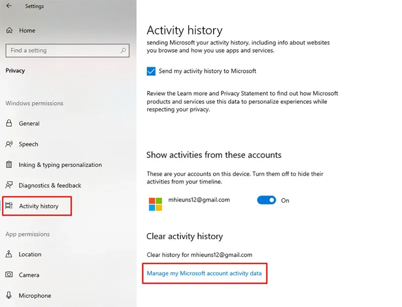Click the back arrow icon
Viewport: 402px width, 307px height.
tap(9, 6)
